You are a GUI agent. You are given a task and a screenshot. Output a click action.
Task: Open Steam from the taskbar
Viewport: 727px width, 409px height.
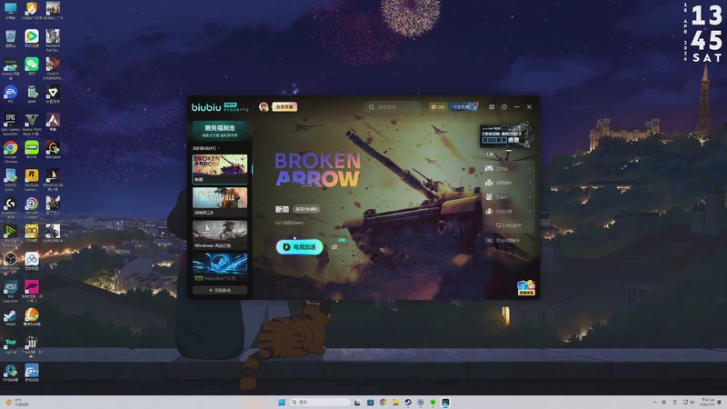[x=408, y=402]
